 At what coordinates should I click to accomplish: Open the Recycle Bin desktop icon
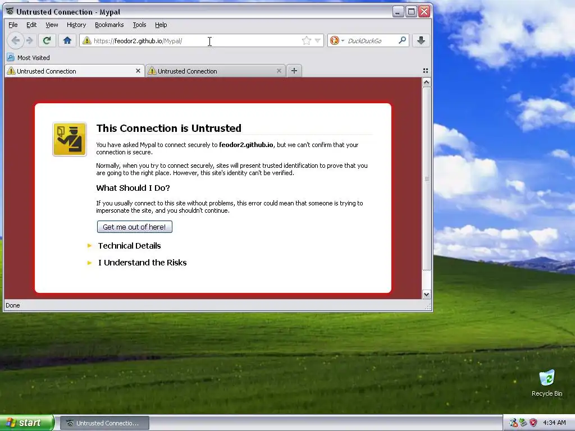547,383
